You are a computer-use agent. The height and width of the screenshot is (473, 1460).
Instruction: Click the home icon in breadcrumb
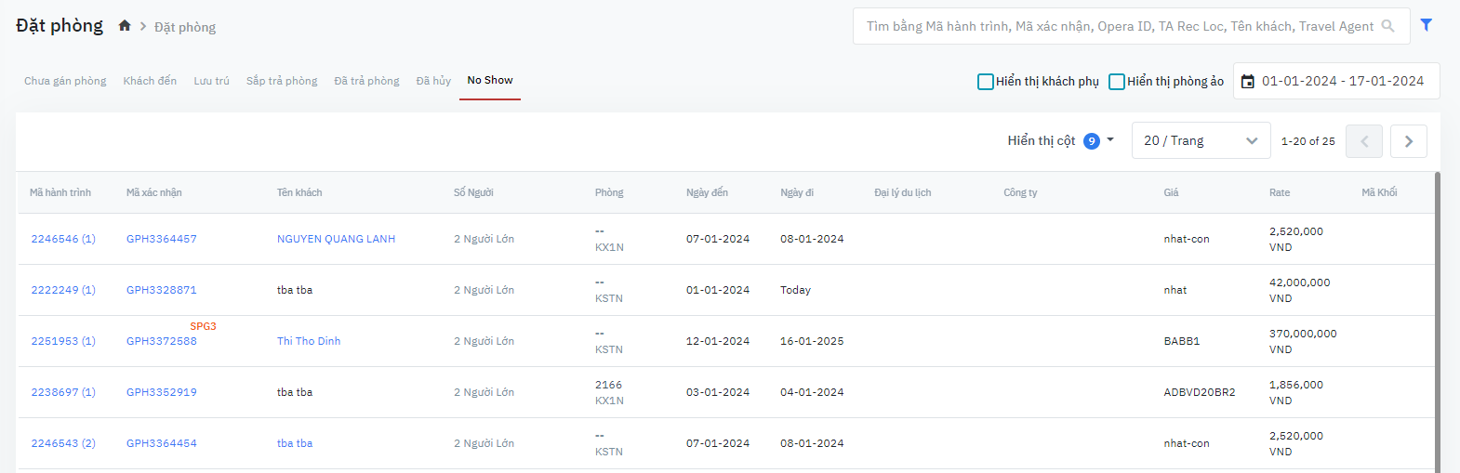tap(125, 26)
